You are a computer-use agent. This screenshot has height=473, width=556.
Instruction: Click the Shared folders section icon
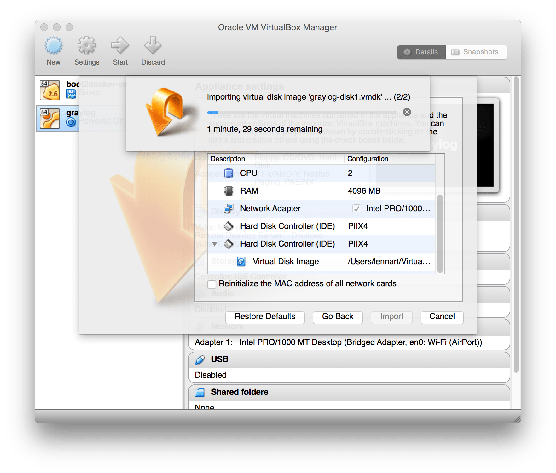[200, 392]
